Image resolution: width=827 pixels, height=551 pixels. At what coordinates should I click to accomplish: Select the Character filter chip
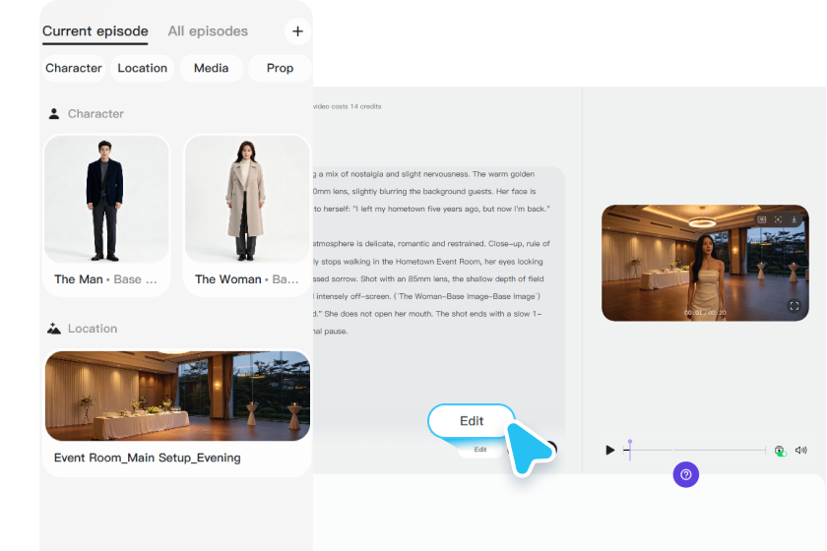74,68
